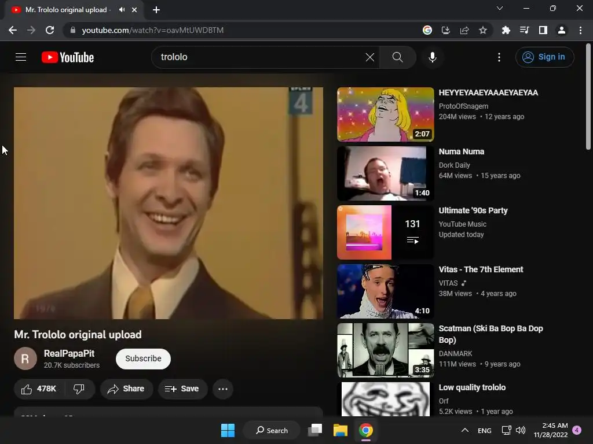Click the magnifier search button

point(397,57)
